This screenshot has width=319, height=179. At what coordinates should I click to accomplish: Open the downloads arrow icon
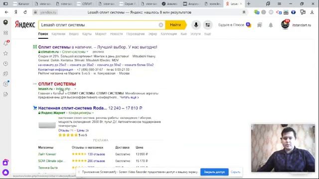click(312, 12)
